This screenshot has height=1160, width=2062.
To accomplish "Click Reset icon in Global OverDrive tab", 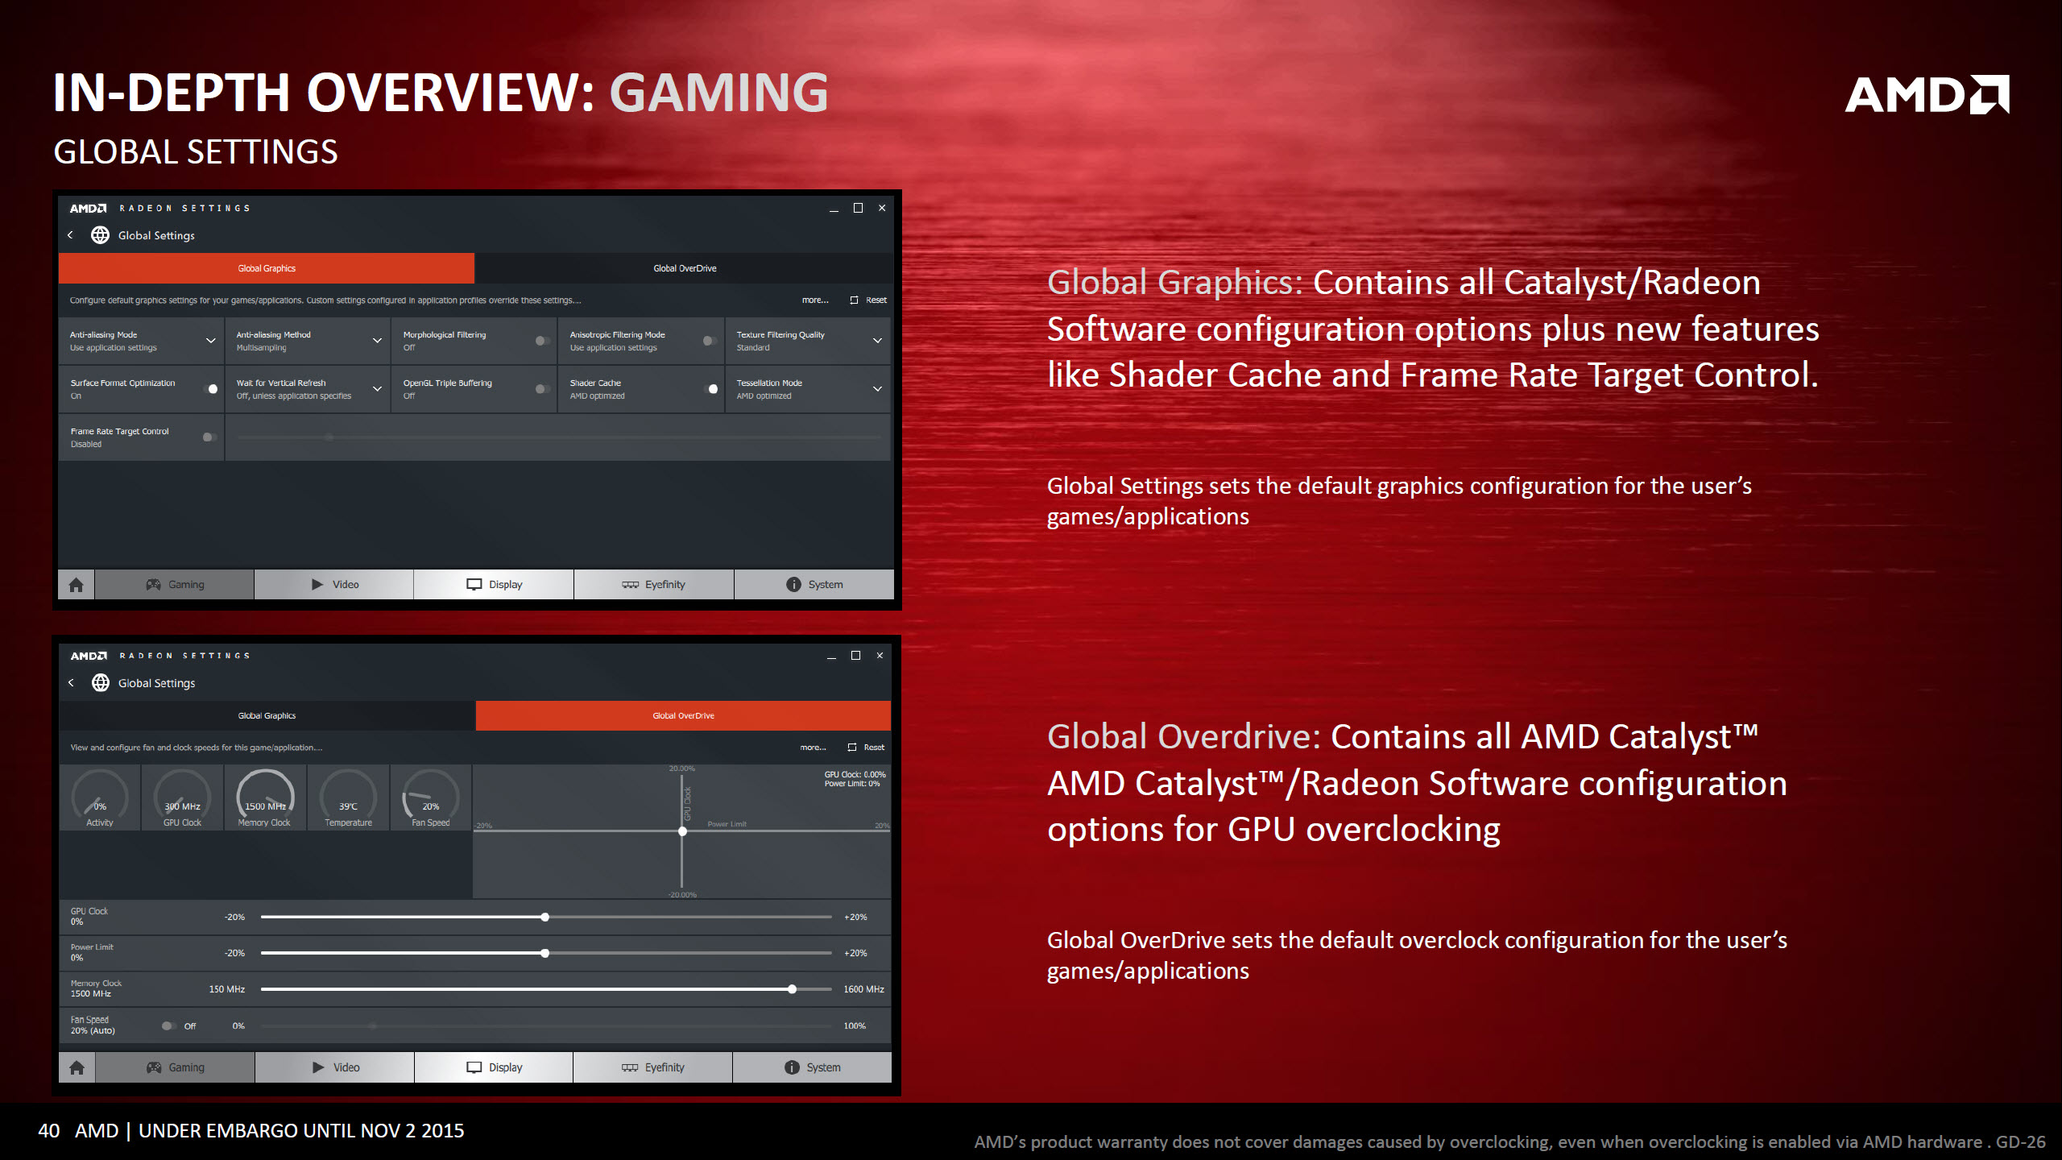I will (852, 748).
